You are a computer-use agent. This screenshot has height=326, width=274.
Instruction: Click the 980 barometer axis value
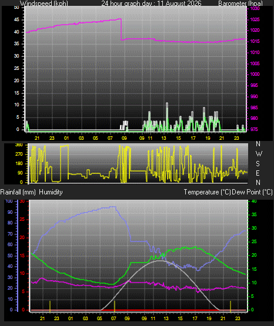254,118
